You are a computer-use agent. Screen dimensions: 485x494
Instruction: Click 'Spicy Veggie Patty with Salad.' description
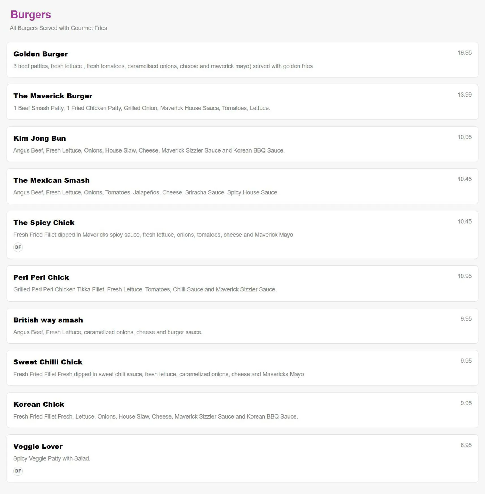[52, 459]
